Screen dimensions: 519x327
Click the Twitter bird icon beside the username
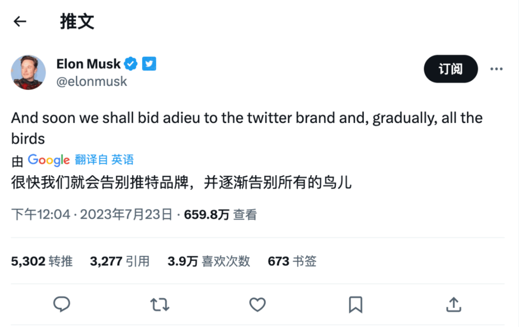149,63
